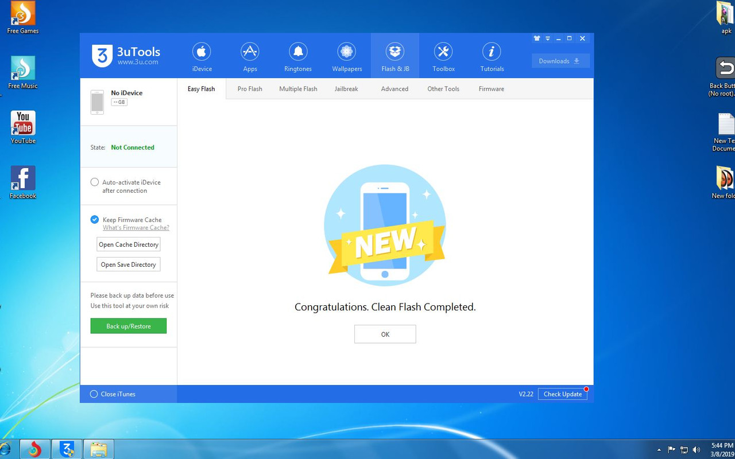The image size is (735, 459).
Task: Switch to the Firmware tab
Action: [x=492, y=89]
